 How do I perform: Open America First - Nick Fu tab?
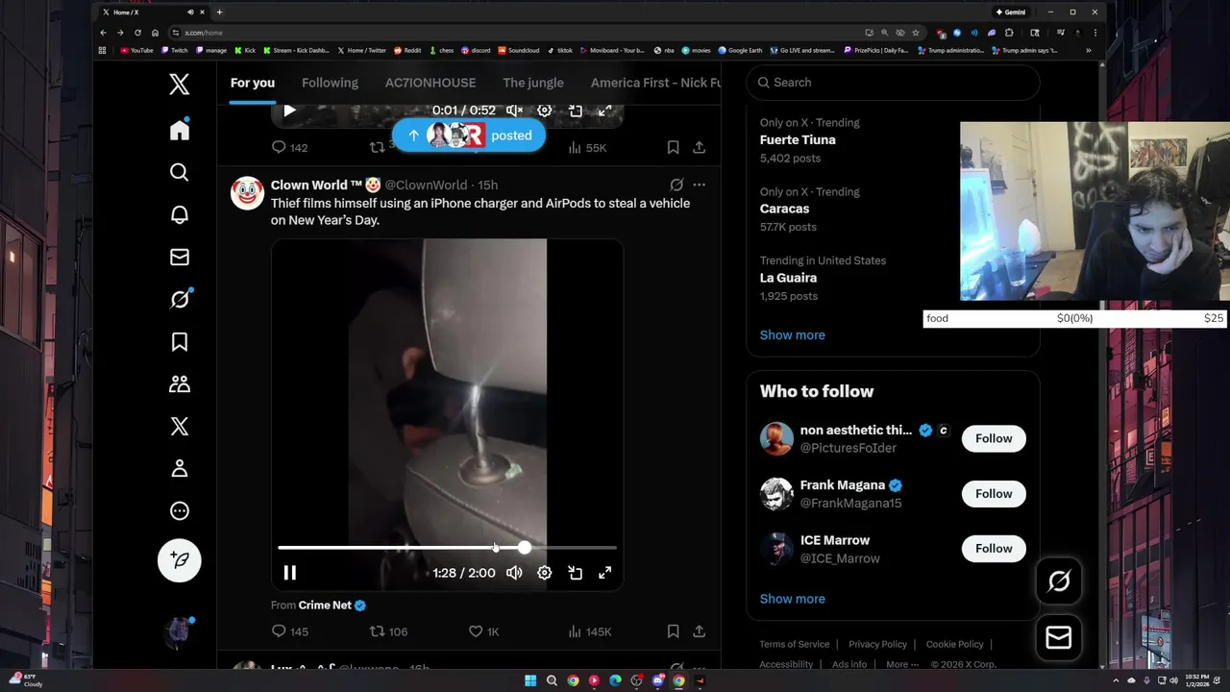[x=655, y=83]
